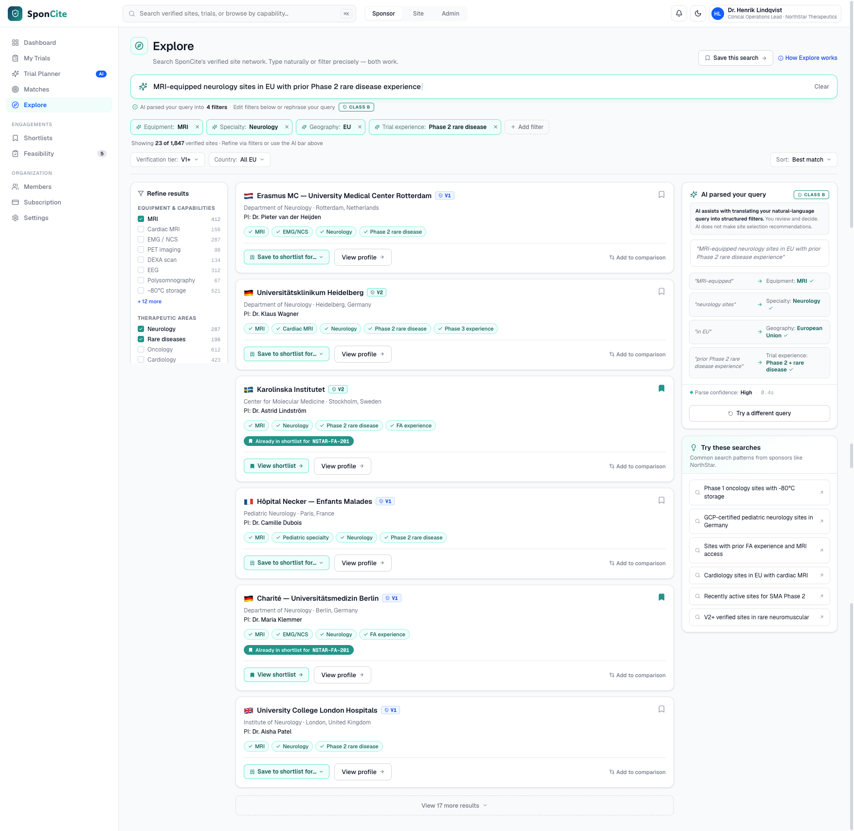Bookmark Universitätsklinikum Heidelberg card
The height and width of the screenshot is (831, 854).
click(661, 292)
